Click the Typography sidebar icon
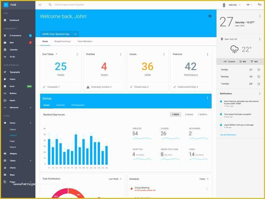265x199 pixels. (x=5, y=72)
